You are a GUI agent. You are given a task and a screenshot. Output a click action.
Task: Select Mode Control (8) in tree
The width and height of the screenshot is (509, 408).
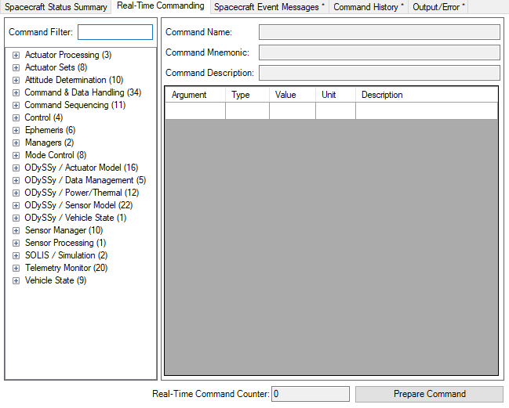click(56, 155)
